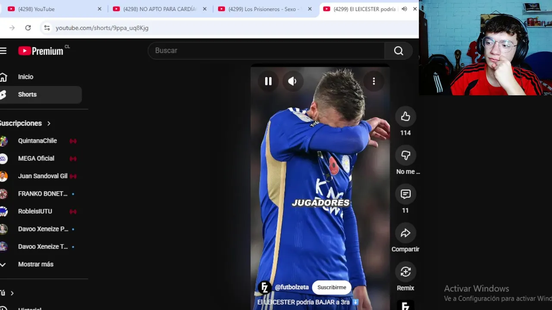Expand the Suscripciones section
The height and width of the screenshot is (310, 552).
pos(25,123)
